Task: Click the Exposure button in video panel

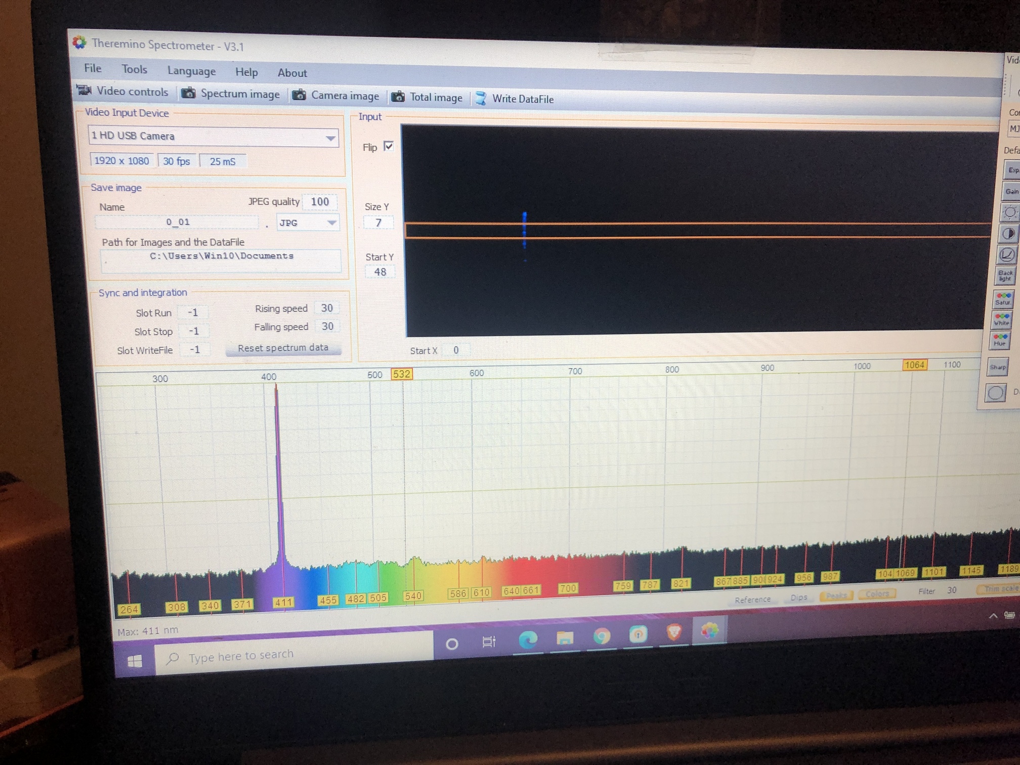Action: [x=1012, y=170]
